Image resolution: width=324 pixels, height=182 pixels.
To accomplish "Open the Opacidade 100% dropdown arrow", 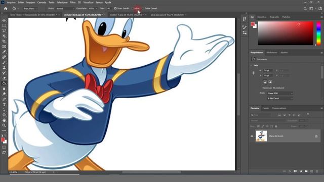I will [96, 9].
